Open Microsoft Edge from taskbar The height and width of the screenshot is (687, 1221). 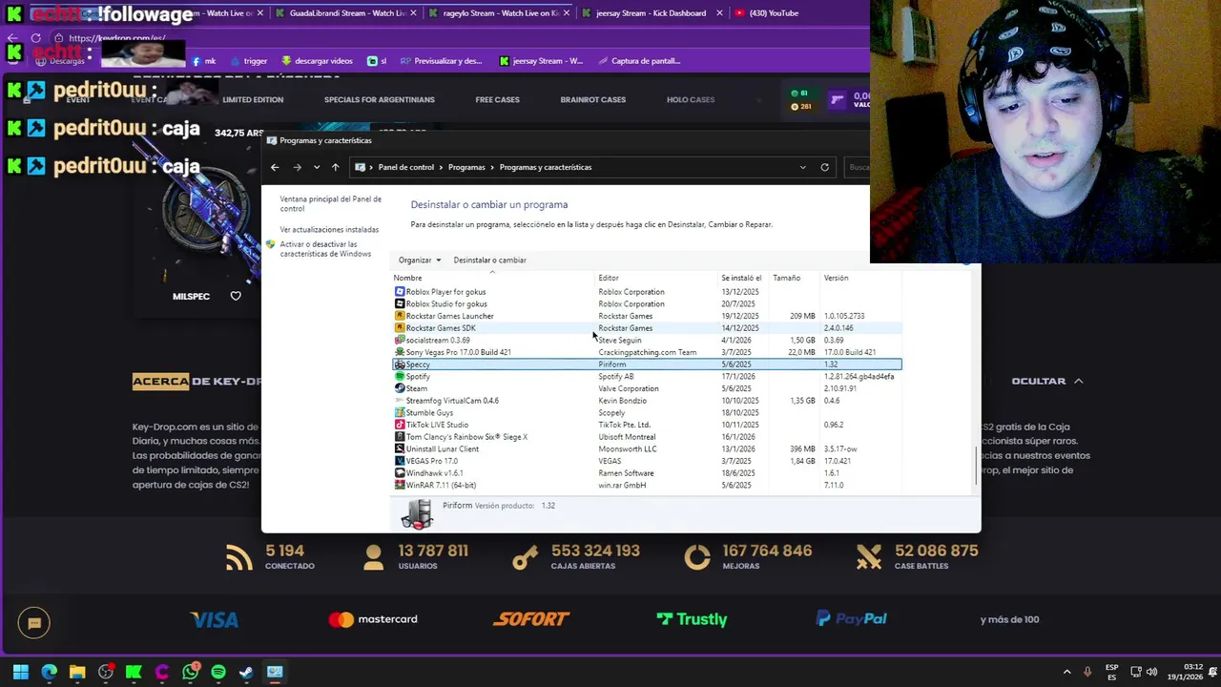click(x=49, y=672)
